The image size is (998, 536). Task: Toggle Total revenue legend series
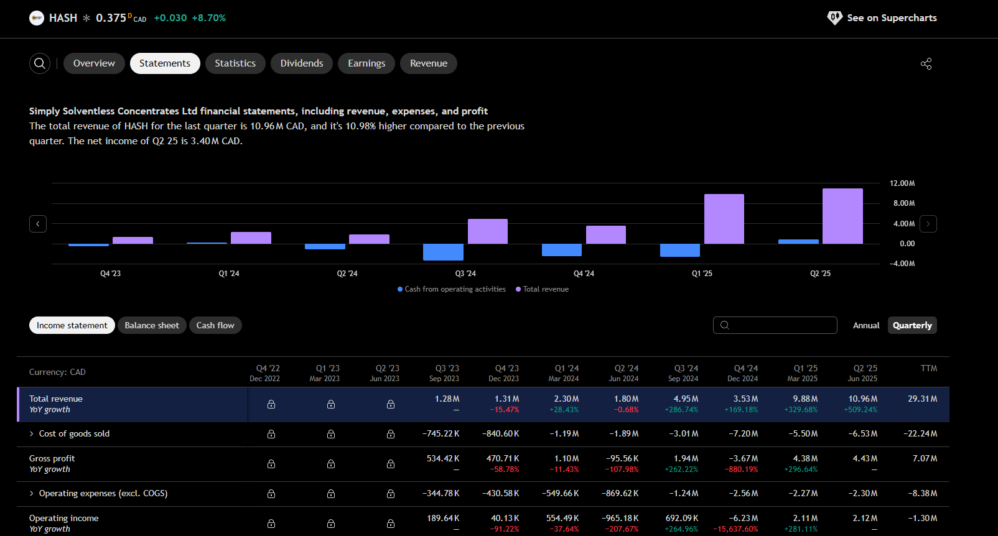click(542, 289)
